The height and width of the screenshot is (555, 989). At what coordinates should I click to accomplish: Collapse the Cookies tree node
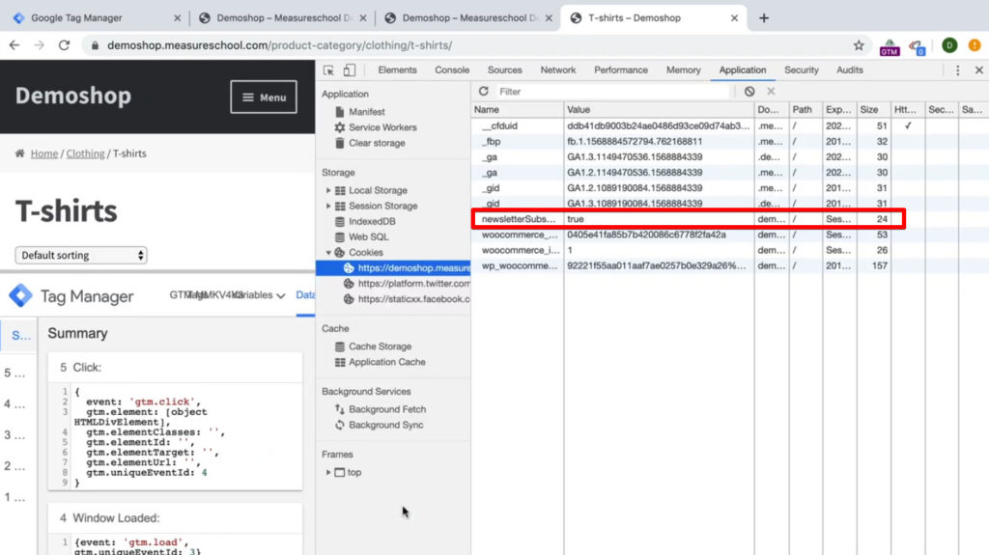pos(328,252)
